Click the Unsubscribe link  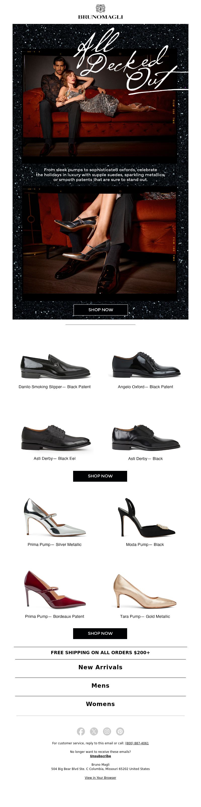tap(100, 756)
